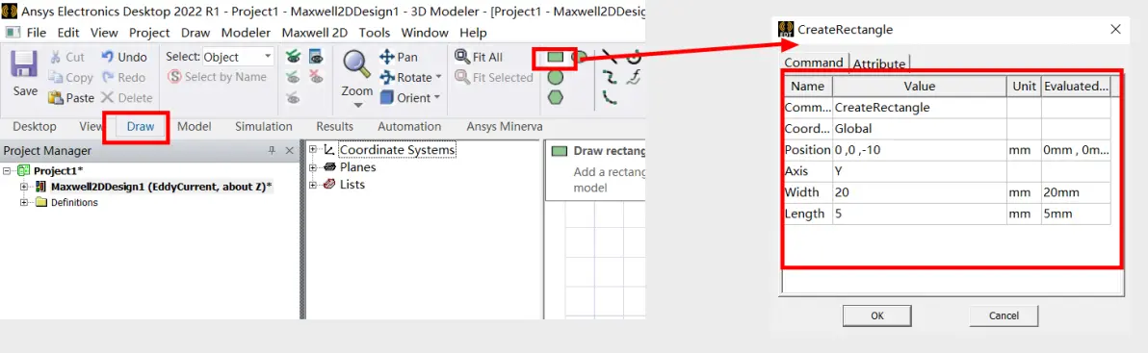
Task: Open the Select Object combo box
Action: point(237,57)
